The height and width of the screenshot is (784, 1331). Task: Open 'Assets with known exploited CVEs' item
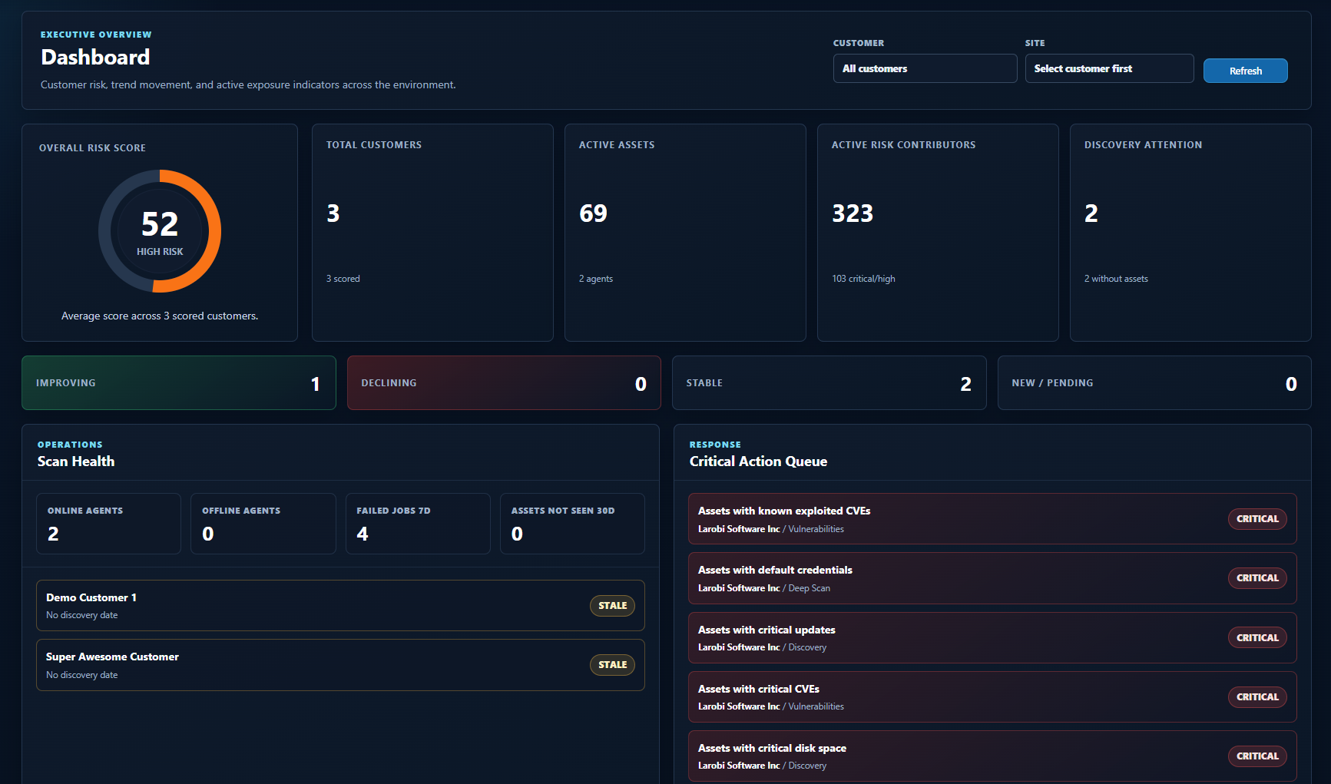pyautogui.click(x=992, y=519)
